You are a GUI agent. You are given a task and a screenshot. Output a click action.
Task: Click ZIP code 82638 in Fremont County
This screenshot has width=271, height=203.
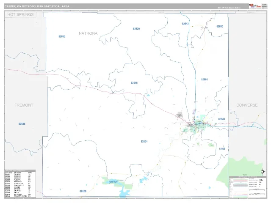click(x=22, y=124)
